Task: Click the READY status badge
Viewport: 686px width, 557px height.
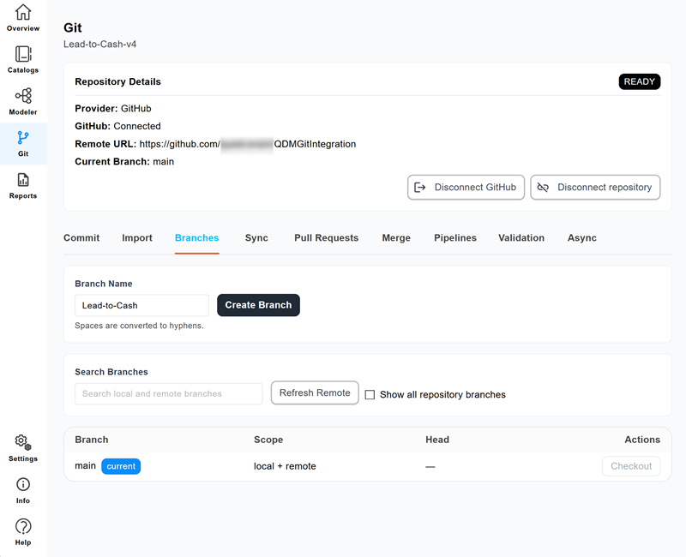Action: pos(639,81)
